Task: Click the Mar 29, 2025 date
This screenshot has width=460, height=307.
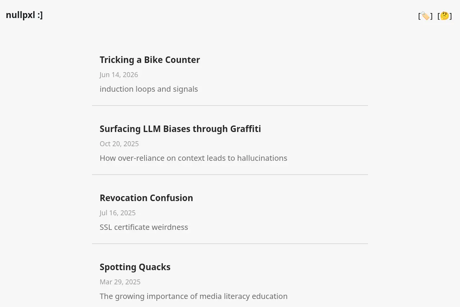Action: 120,282
